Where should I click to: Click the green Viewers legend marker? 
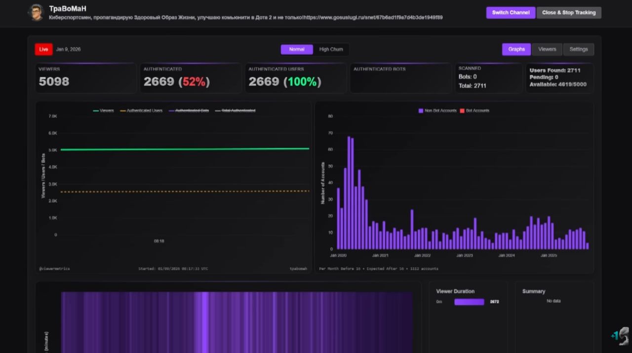[96, 111]
